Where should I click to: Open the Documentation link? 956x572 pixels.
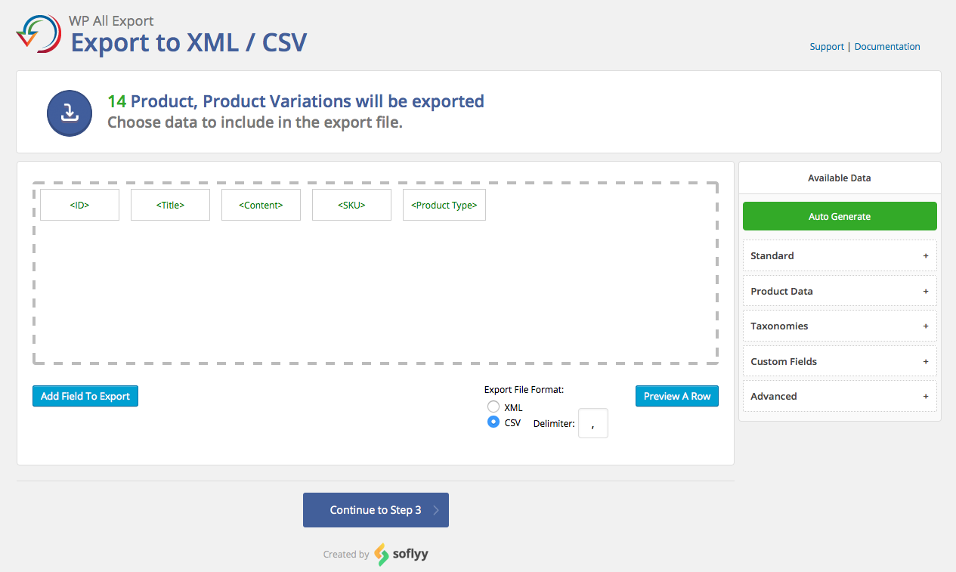tap(886, 46)
